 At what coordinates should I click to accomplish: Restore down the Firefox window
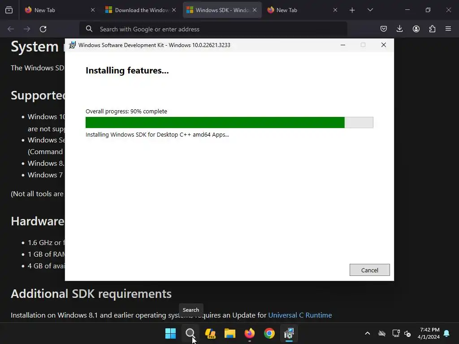click(x=428, y=10)
